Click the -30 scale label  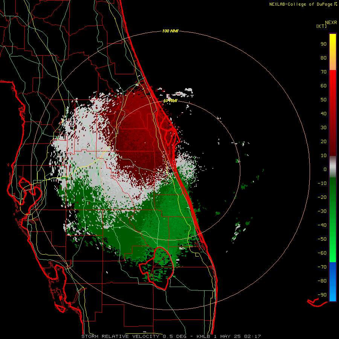click(322, 211)
